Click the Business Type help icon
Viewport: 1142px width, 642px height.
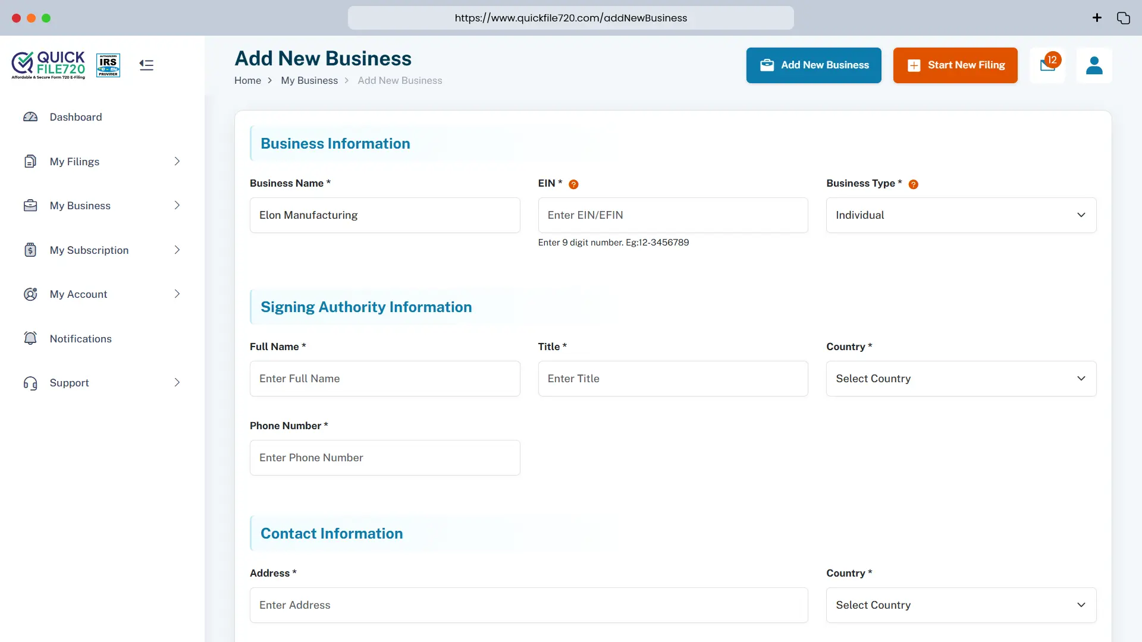click(x=913, y=184)
